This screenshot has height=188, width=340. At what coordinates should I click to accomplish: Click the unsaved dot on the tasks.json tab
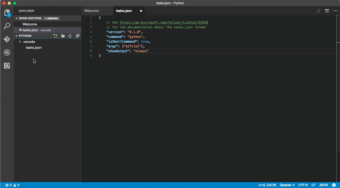(x=141, y=11)
